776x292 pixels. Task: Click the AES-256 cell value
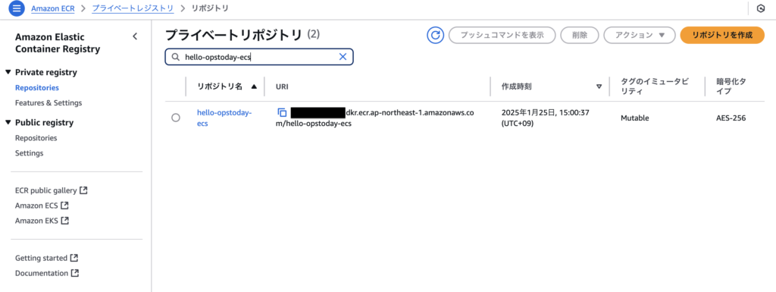(731, 118)
